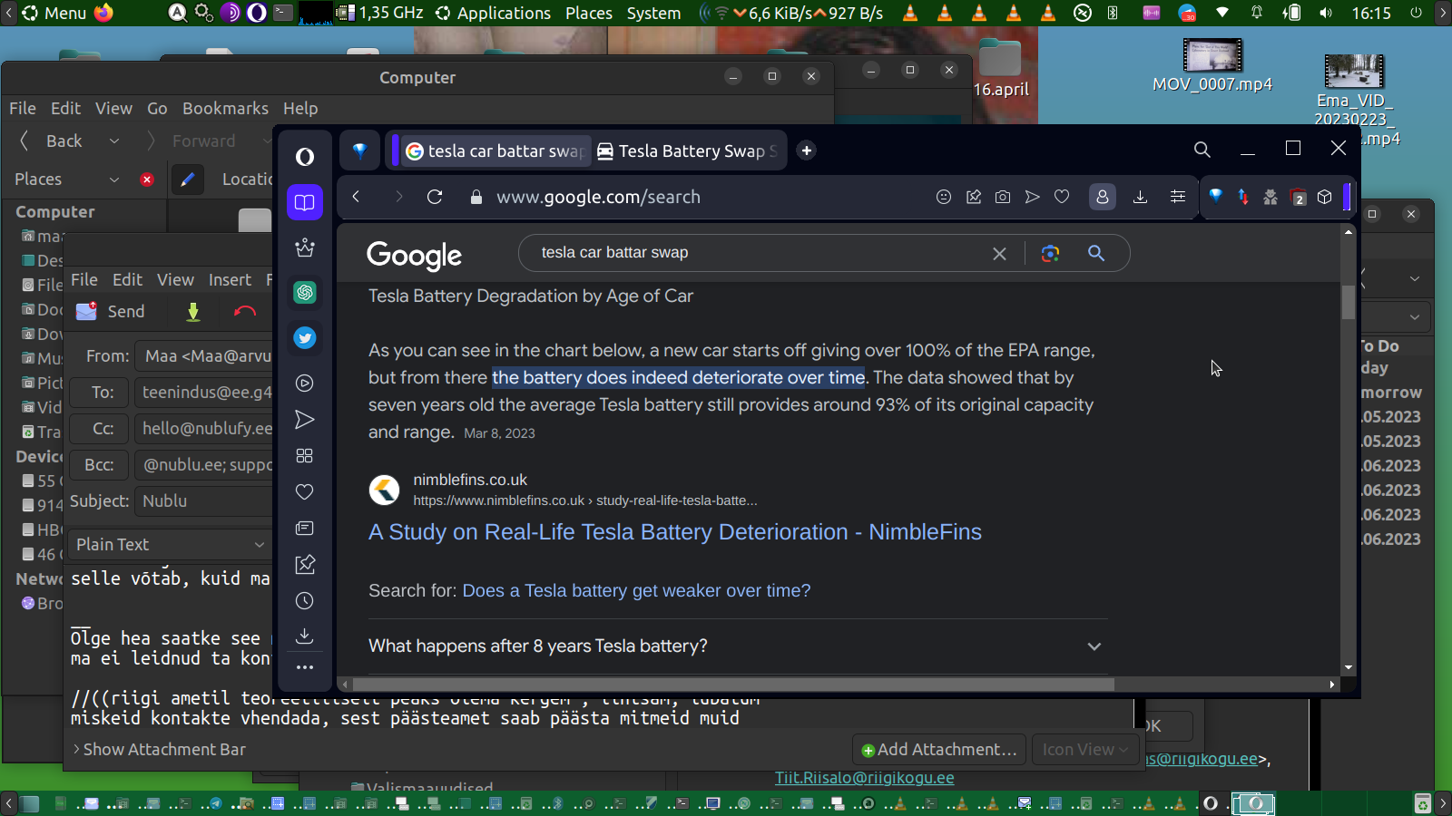1452x816 pixels.
Task: Reload the current Google search page
Action: 435,197
